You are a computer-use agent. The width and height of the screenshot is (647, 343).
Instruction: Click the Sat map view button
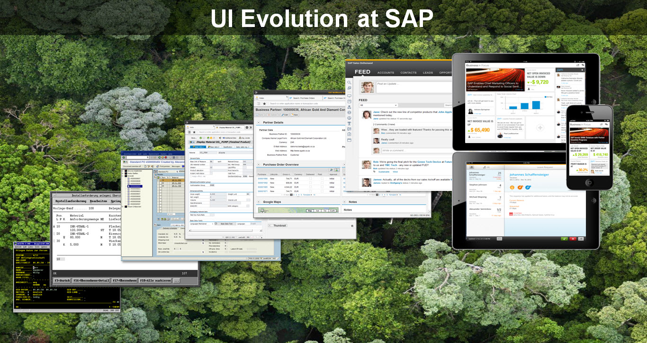coord(317,211)
